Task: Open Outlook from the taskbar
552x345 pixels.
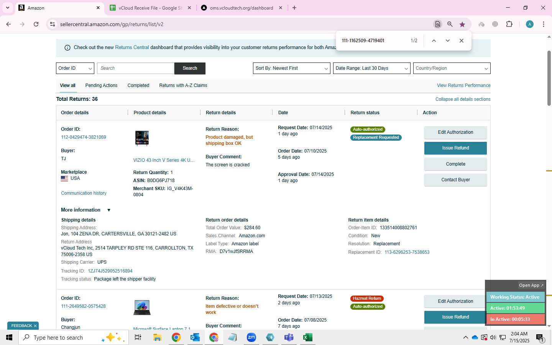Action: click(195, 337)
